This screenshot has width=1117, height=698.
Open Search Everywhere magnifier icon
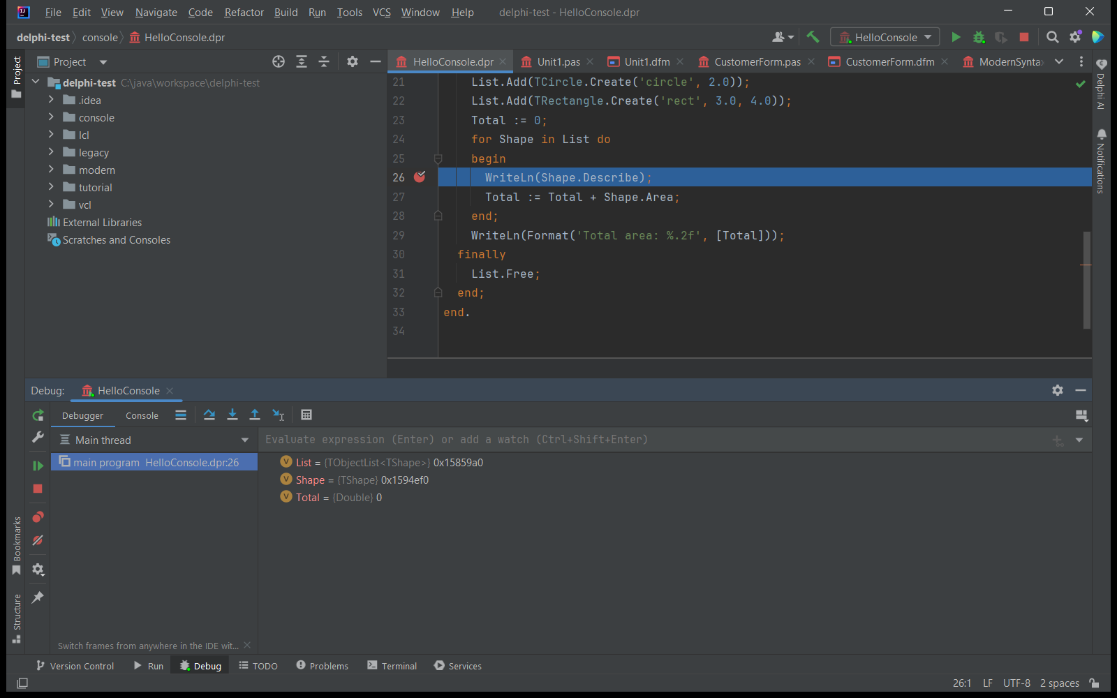1053,37
